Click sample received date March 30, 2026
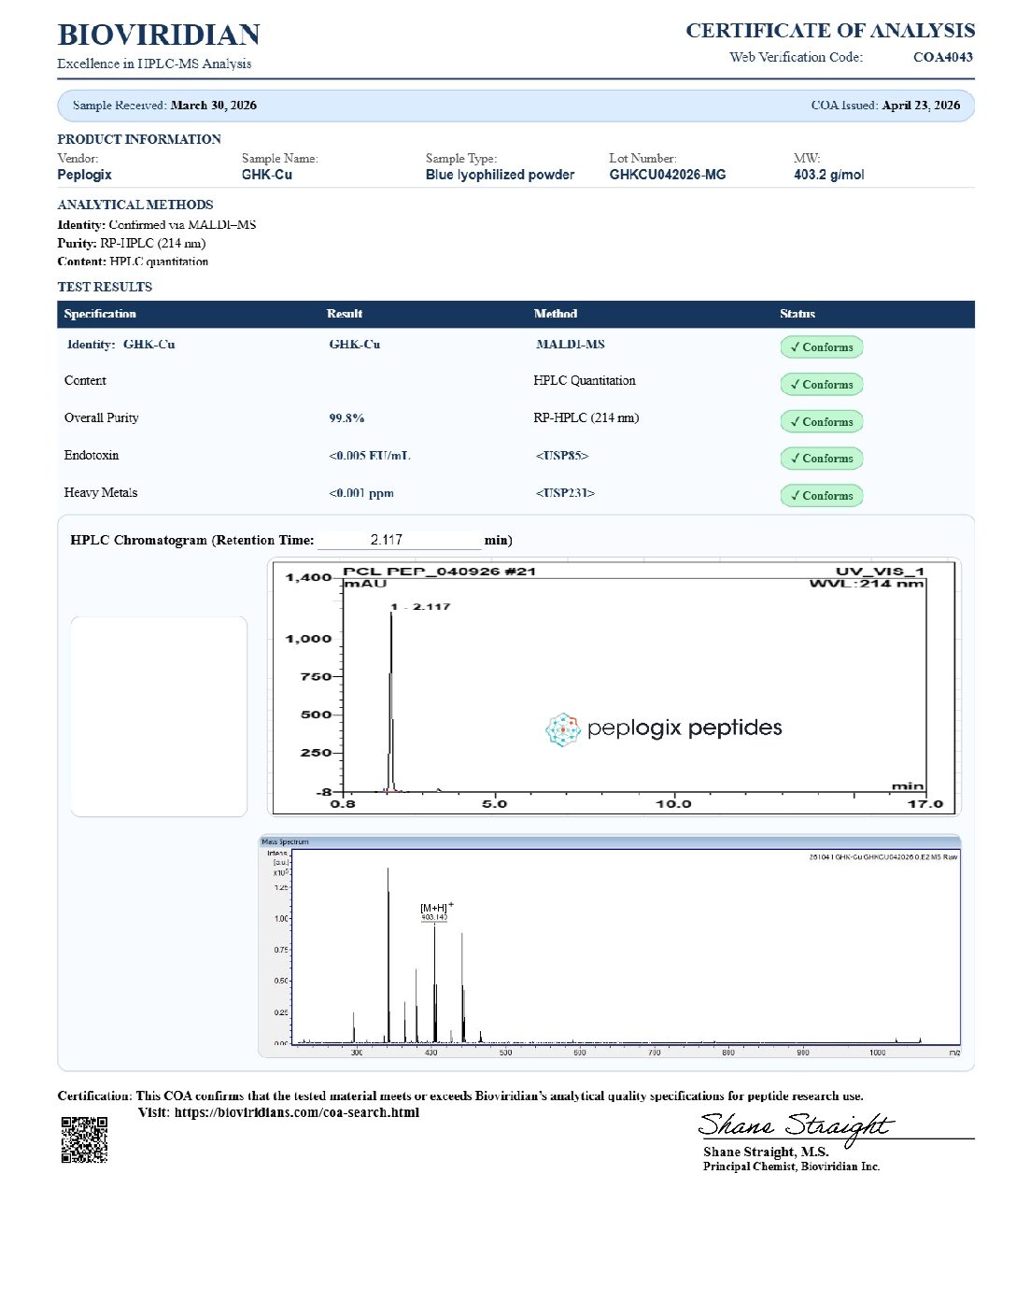 214,106
